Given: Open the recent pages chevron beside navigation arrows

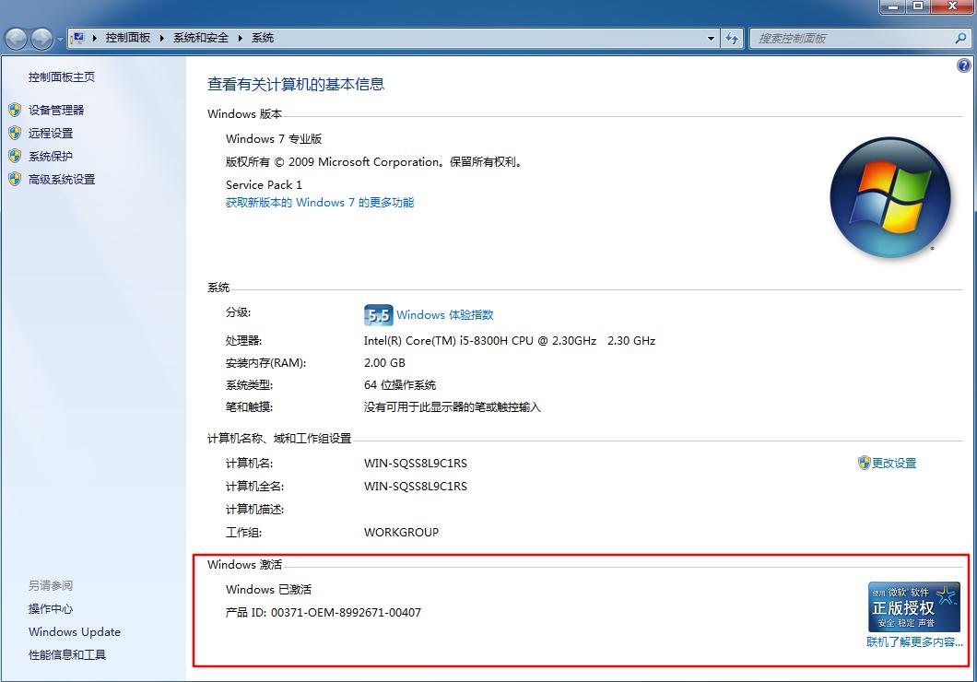Looking at the screenshot, I should (58, 38).
